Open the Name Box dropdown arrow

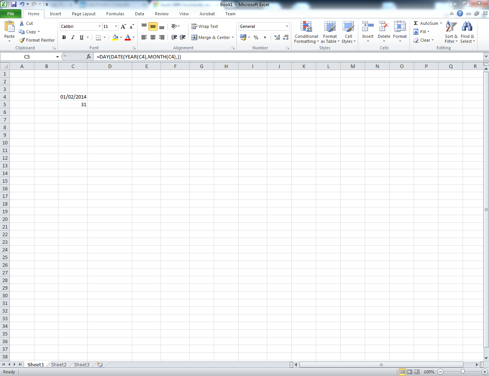57,57
